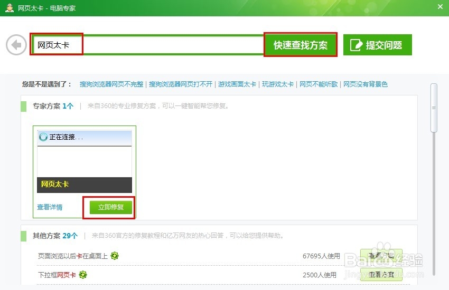Select the entry 下拉框网页卡
This screenshot has width=449, height=290.
pos(57,275)
